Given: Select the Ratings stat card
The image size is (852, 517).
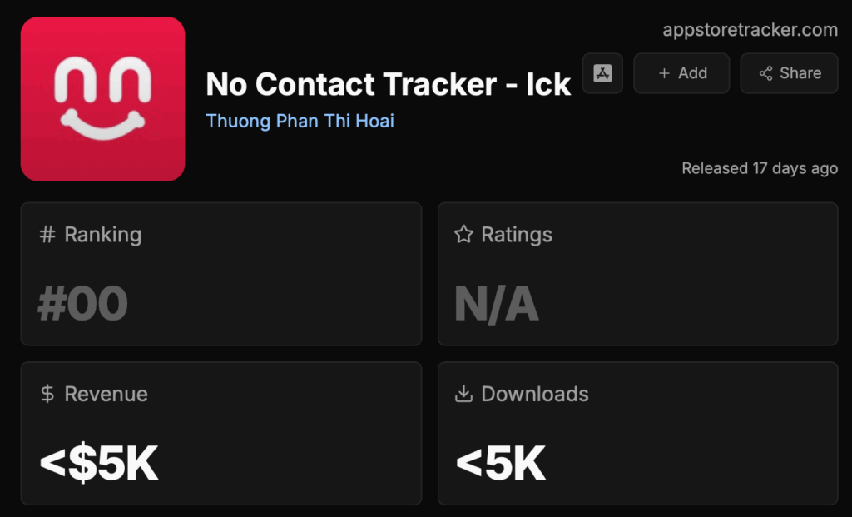Looking at the screenshot, I should [x=637, y=273].
